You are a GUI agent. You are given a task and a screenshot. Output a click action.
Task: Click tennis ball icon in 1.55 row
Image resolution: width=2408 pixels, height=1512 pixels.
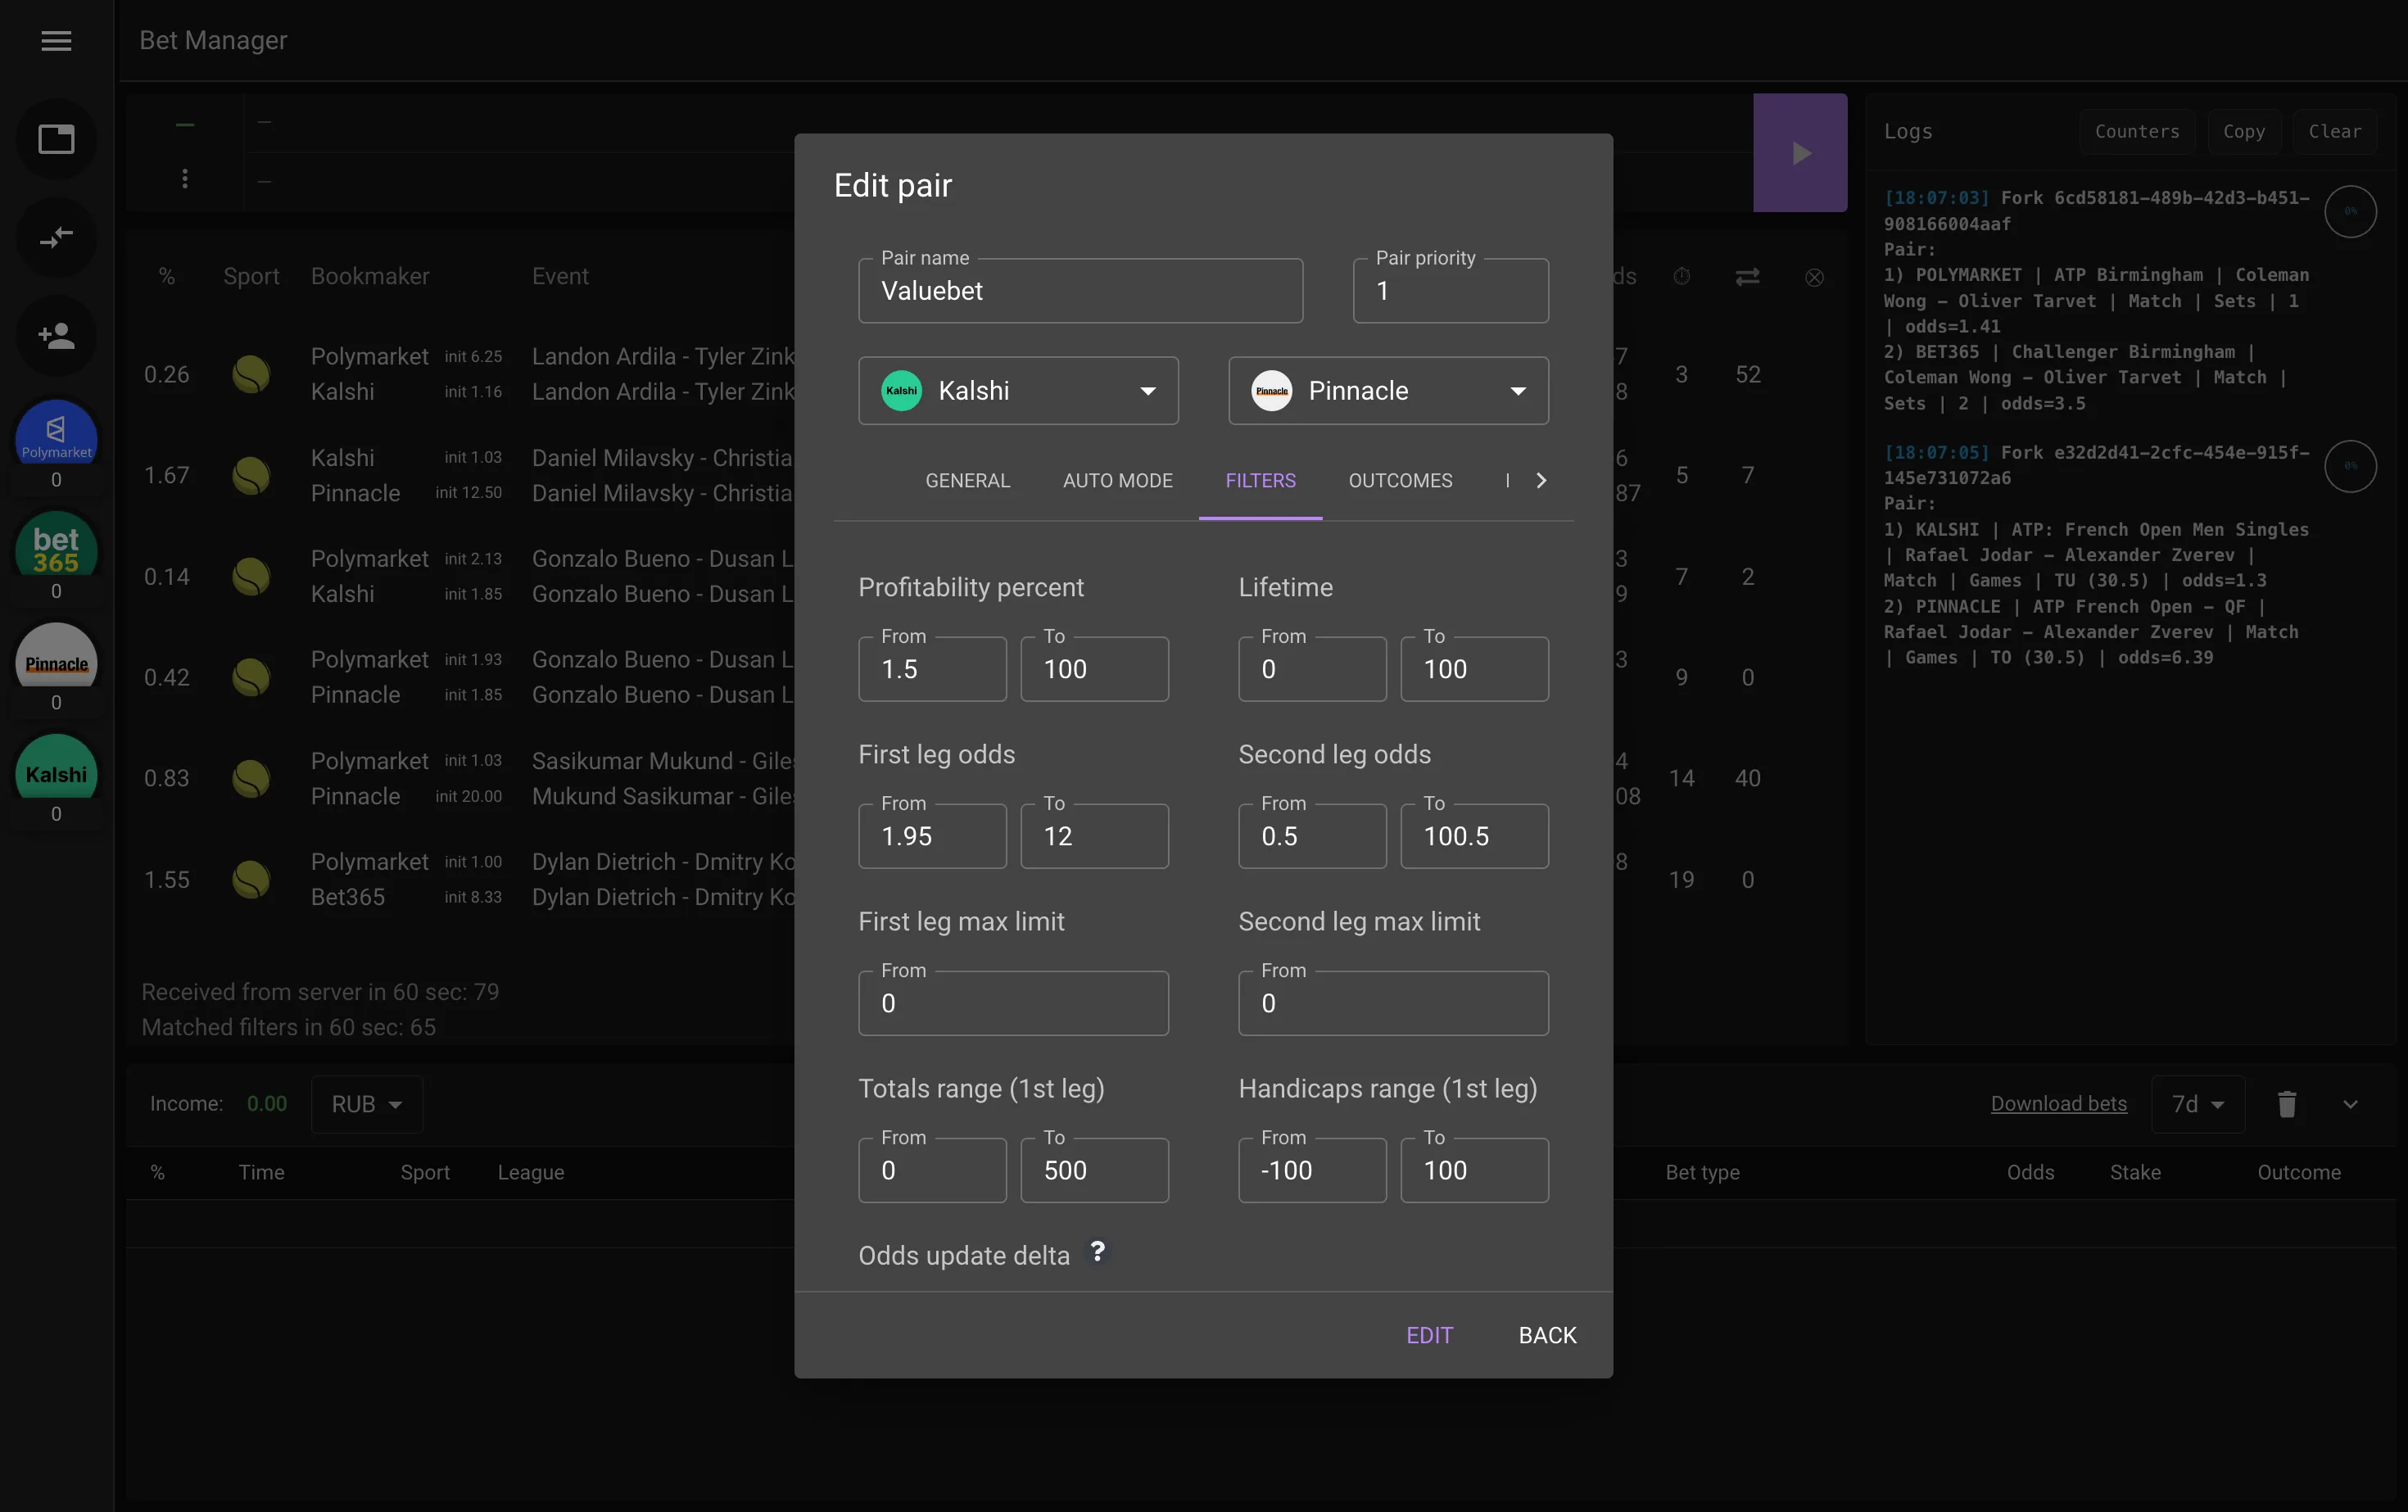tap(251, 879)
